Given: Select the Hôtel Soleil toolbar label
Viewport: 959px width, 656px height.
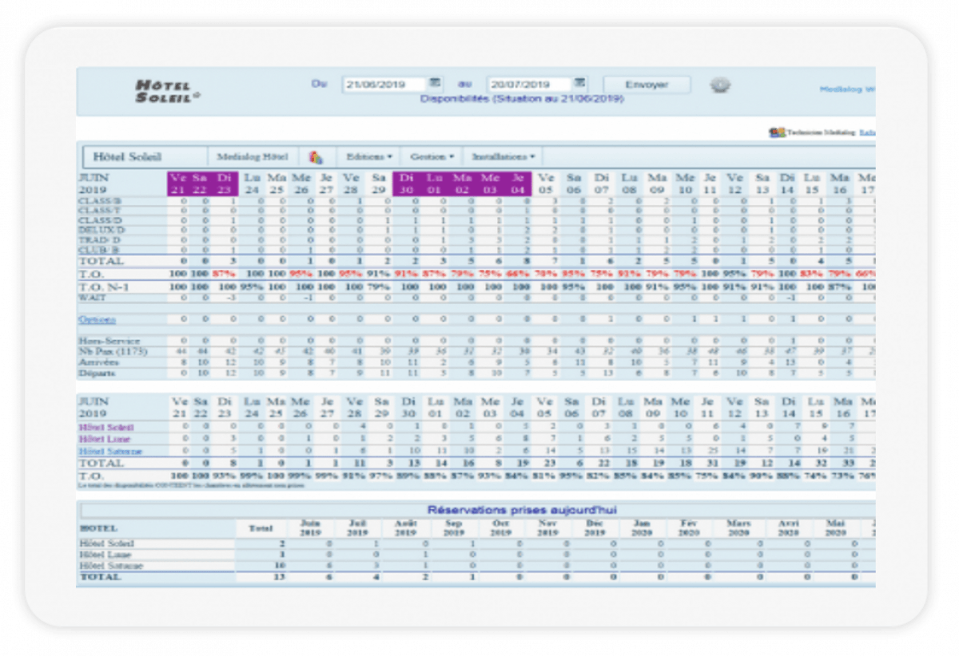Looking at the screenshot, I should [128, 157].
